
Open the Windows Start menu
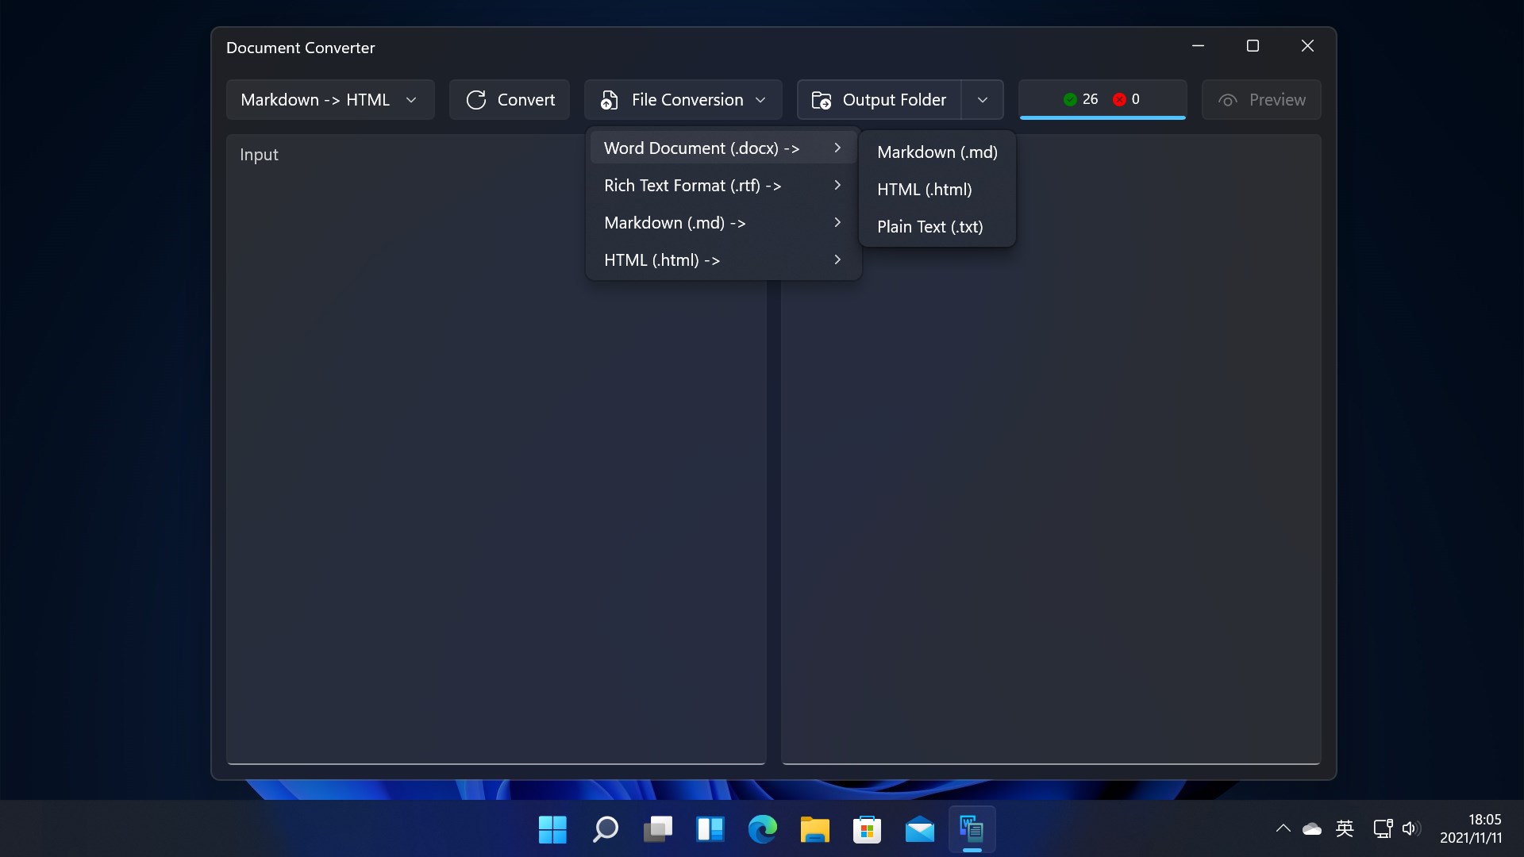pyautogui.click(x=552, y=830)
